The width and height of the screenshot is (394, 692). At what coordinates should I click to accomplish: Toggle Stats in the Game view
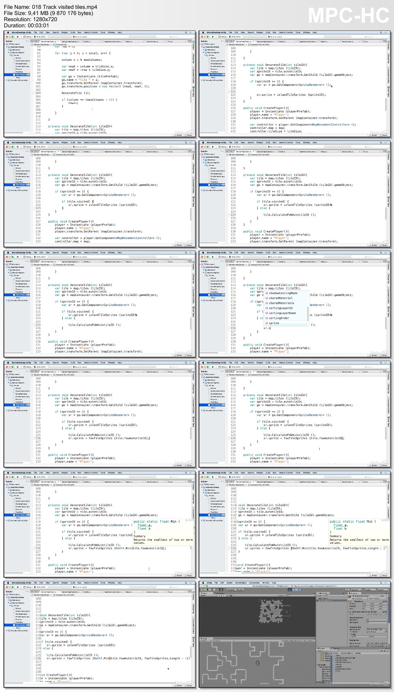point(305,641)
